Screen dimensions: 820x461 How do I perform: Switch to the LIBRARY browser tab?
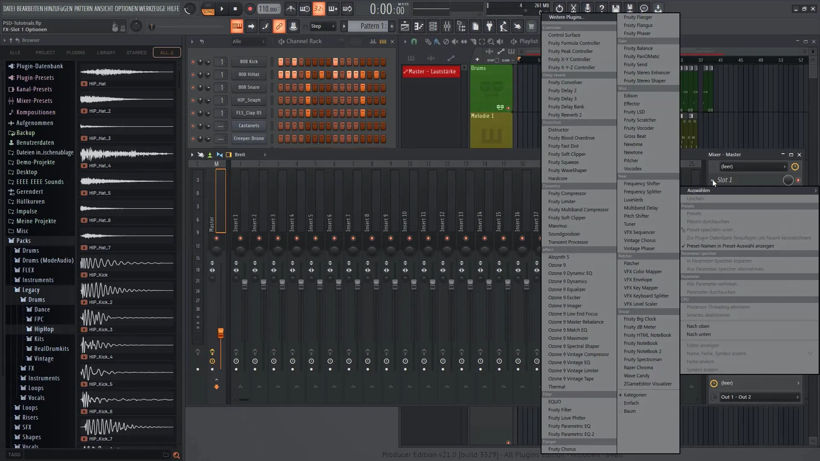(106, 53)
